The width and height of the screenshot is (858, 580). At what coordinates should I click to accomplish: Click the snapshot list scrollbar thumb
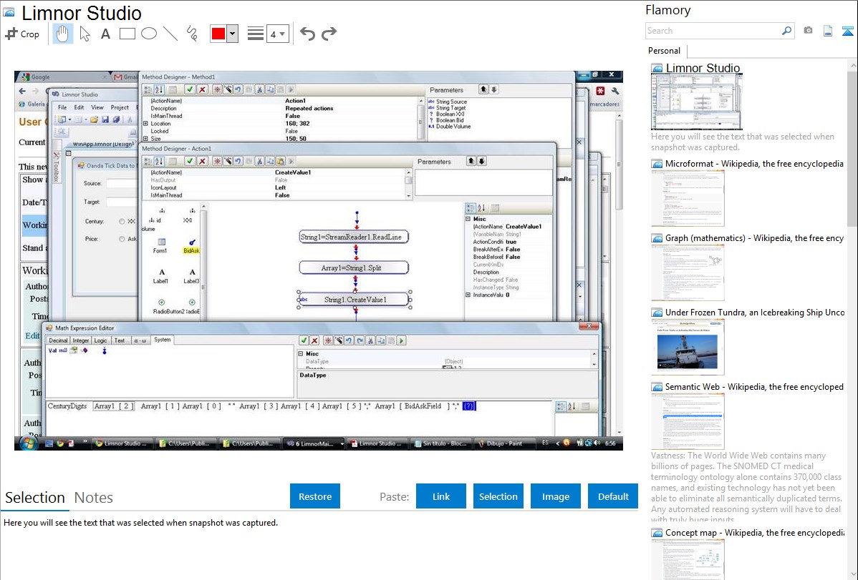pos(852,147)
